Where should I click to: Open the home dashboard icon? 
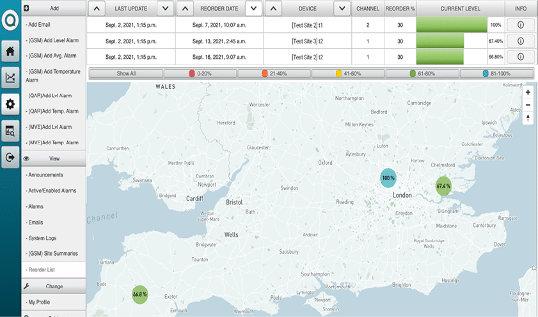[x=10, y=52]
